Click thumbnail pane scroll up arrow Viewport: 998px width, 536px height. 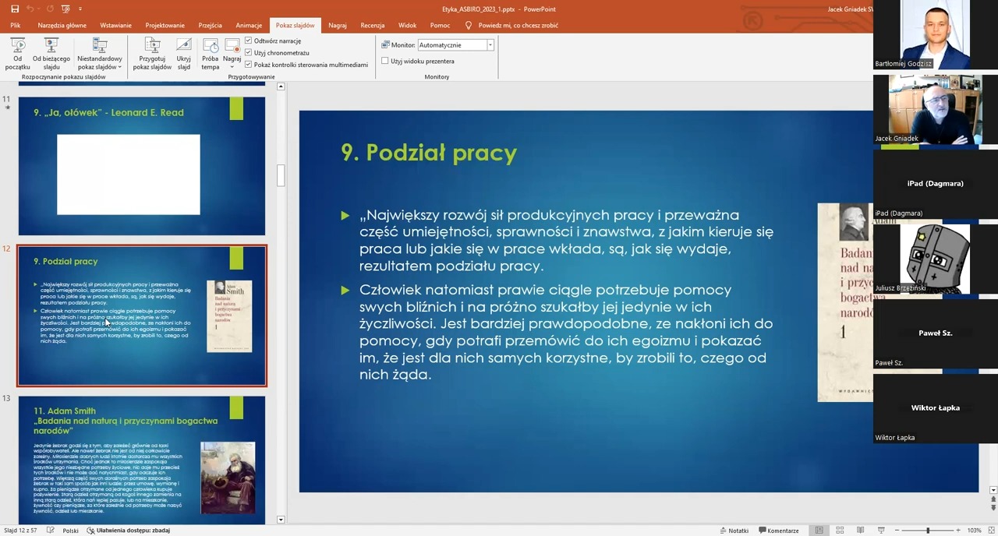(x=281, y=86)
